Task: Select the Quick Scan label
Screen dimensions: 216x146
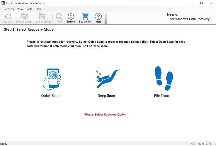Action: [50, 96]
